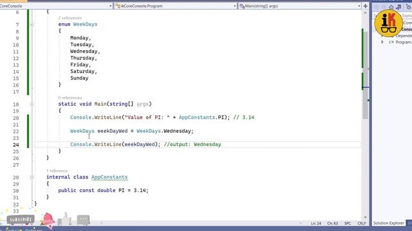
Task: Click Console.WriteLine on line 24
Action: 96,144
